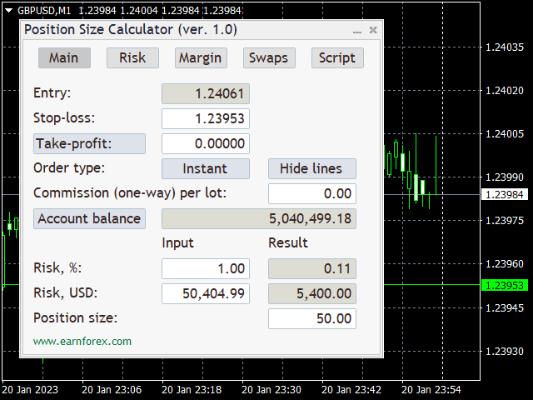
Task: Click the Risk % input field
Action: [x=206, y=268]
